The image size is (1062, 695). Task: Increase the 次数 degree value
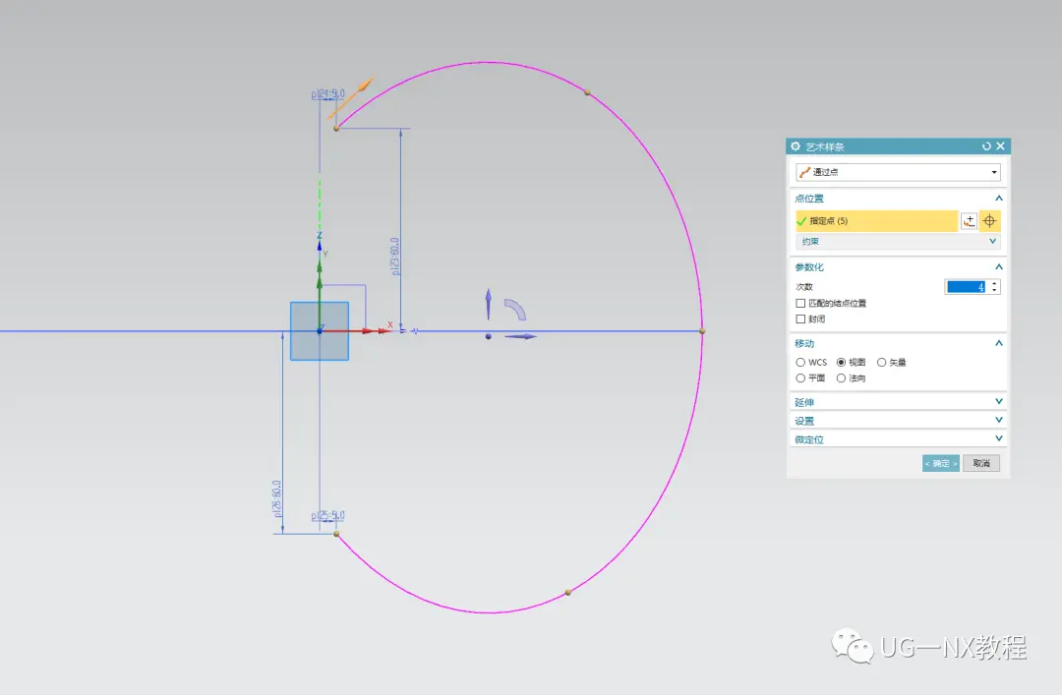(994, 284)
